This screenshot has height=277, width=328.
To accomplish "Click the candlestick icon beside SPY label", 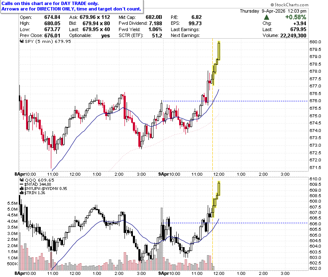I will [21, 41].
